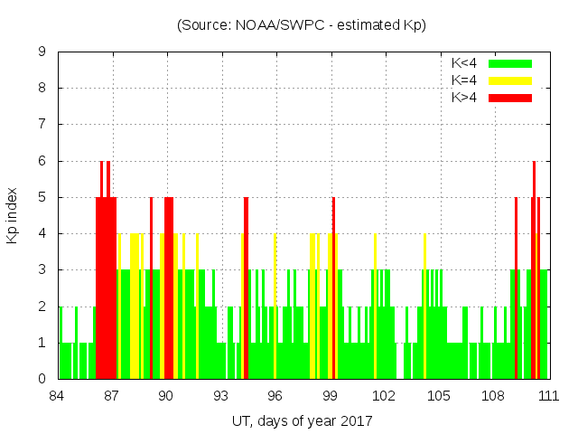578x434 pixels.
Task: Click the x-axis tick label 90
Action: click(x=166, y=395)
